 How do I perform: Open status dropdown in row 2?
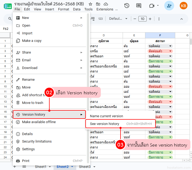[170, 46]
